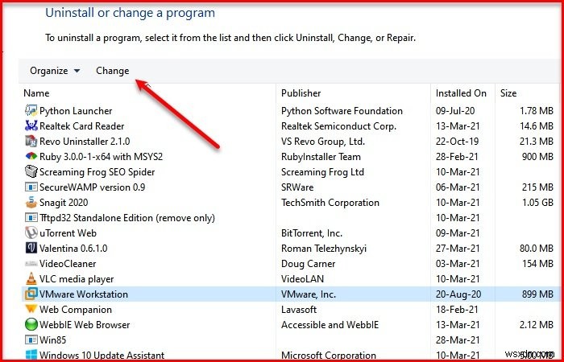
Task: Click install date 22-Oct-19
Action: pos(457,142)
